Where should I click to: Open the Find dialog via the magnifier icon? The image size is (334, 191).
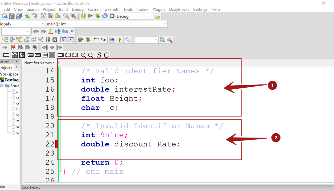(66, 16)
